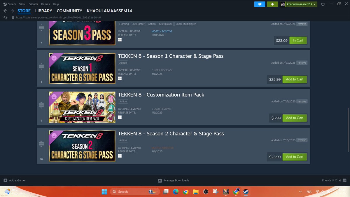Click In Cart button for Season 3 Pass
This screenshot has width=350, height=197.
[x=298, y=41]
